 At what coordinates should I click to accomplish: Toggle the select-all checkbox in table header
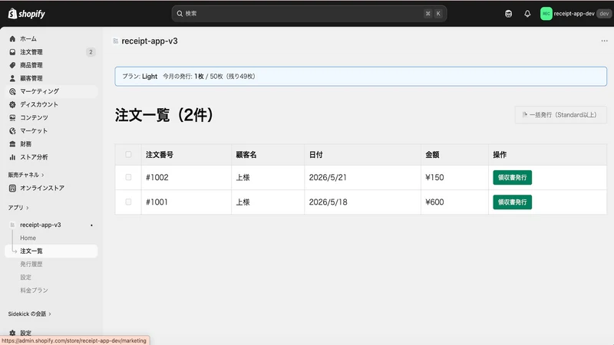pyautogui.click(x=128, y=155)
